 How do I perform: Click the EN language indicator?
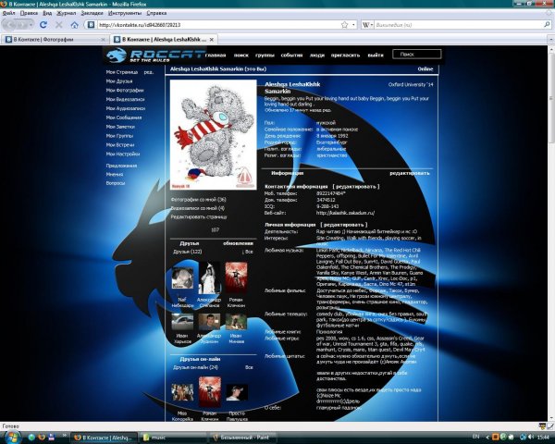click(x=475, y=437)
